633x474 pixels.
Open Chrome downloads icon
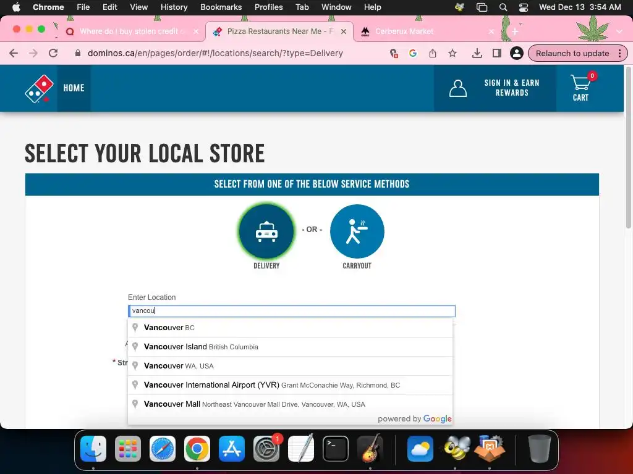pyautogui.click(x=477, y=53)
